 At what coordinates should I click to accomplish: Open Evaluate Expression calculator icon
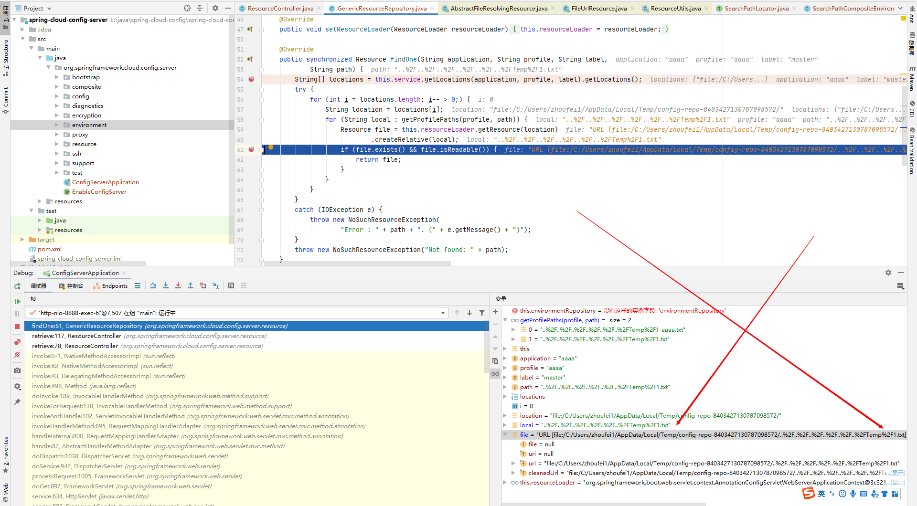pyautogui.click(x=231, y=286)
